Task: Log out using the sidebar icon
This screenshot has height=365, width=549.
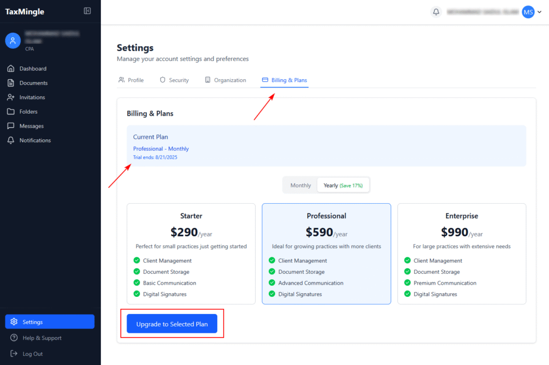Action: click(14, 354)
